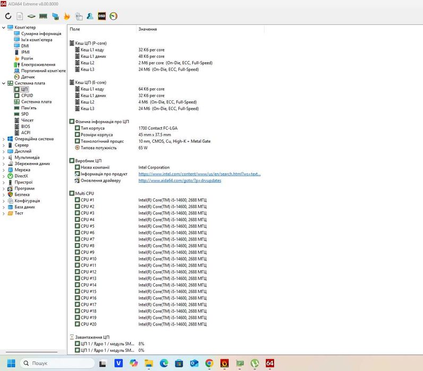Open the memory module toolbar icon
Image resolution: width=423 pixels, height=371 pixels.
tap(43, 16)
